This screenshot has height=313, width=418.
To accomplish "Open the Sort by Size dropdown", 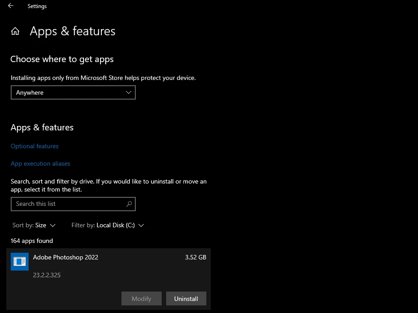I will click(34, 225).
